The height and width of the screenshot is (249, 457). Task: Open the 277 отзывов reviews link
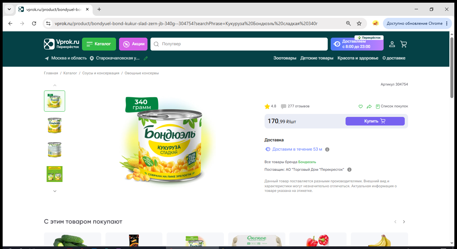point(295,106)
